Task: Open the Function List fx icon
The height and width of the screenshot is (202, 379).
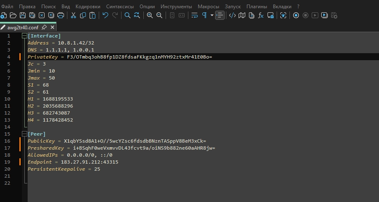Action: tap(261, 16)
